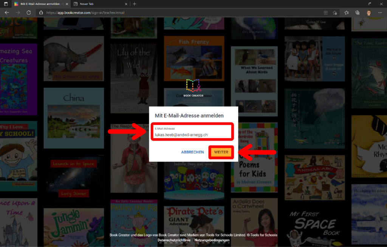Reload the page with the refresh icon
This screenshot has width=387, height=247.
(x=29, y=12)
